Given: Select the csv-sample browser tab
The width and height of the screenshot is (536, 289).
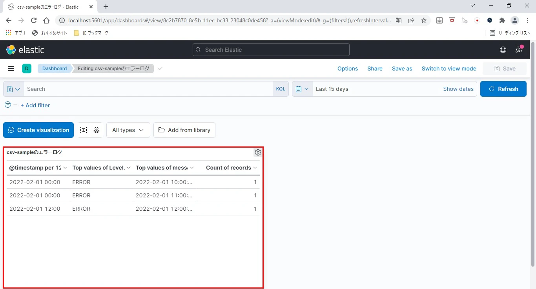Looking at the screenshot, I should click(49, 7).
